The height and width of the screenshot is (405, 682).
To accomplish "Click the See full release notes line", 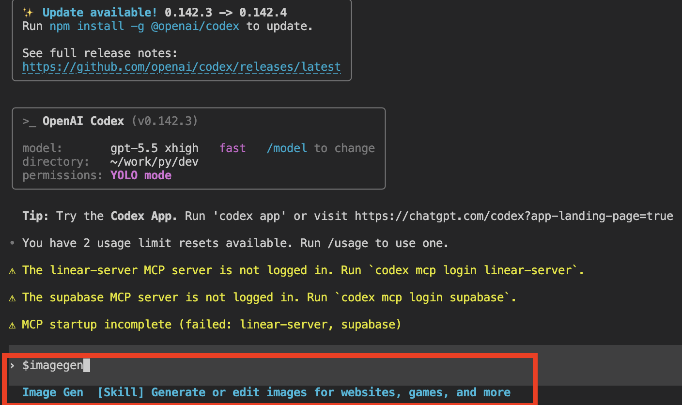I will 100,53.
